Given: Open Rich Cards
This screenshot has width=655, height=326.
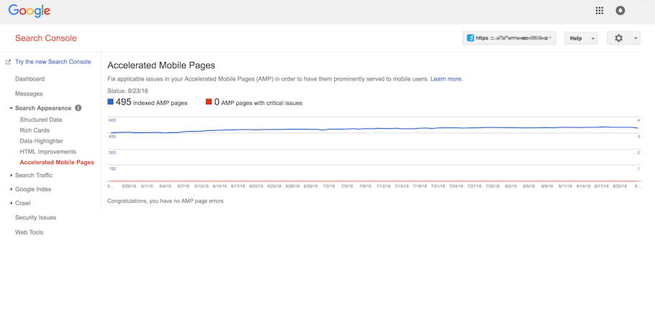Looking at the screenshot, I should click(35, 130).
